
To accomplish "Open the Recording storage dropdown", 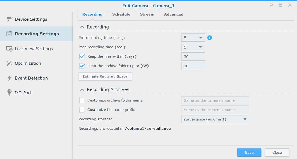I will [215, 119].
